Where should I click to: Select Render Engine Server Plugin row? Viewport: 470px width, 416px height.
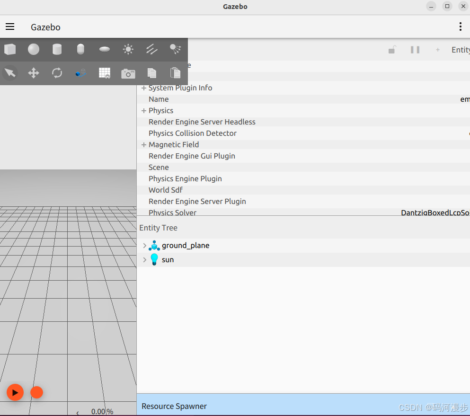(303, 202)
